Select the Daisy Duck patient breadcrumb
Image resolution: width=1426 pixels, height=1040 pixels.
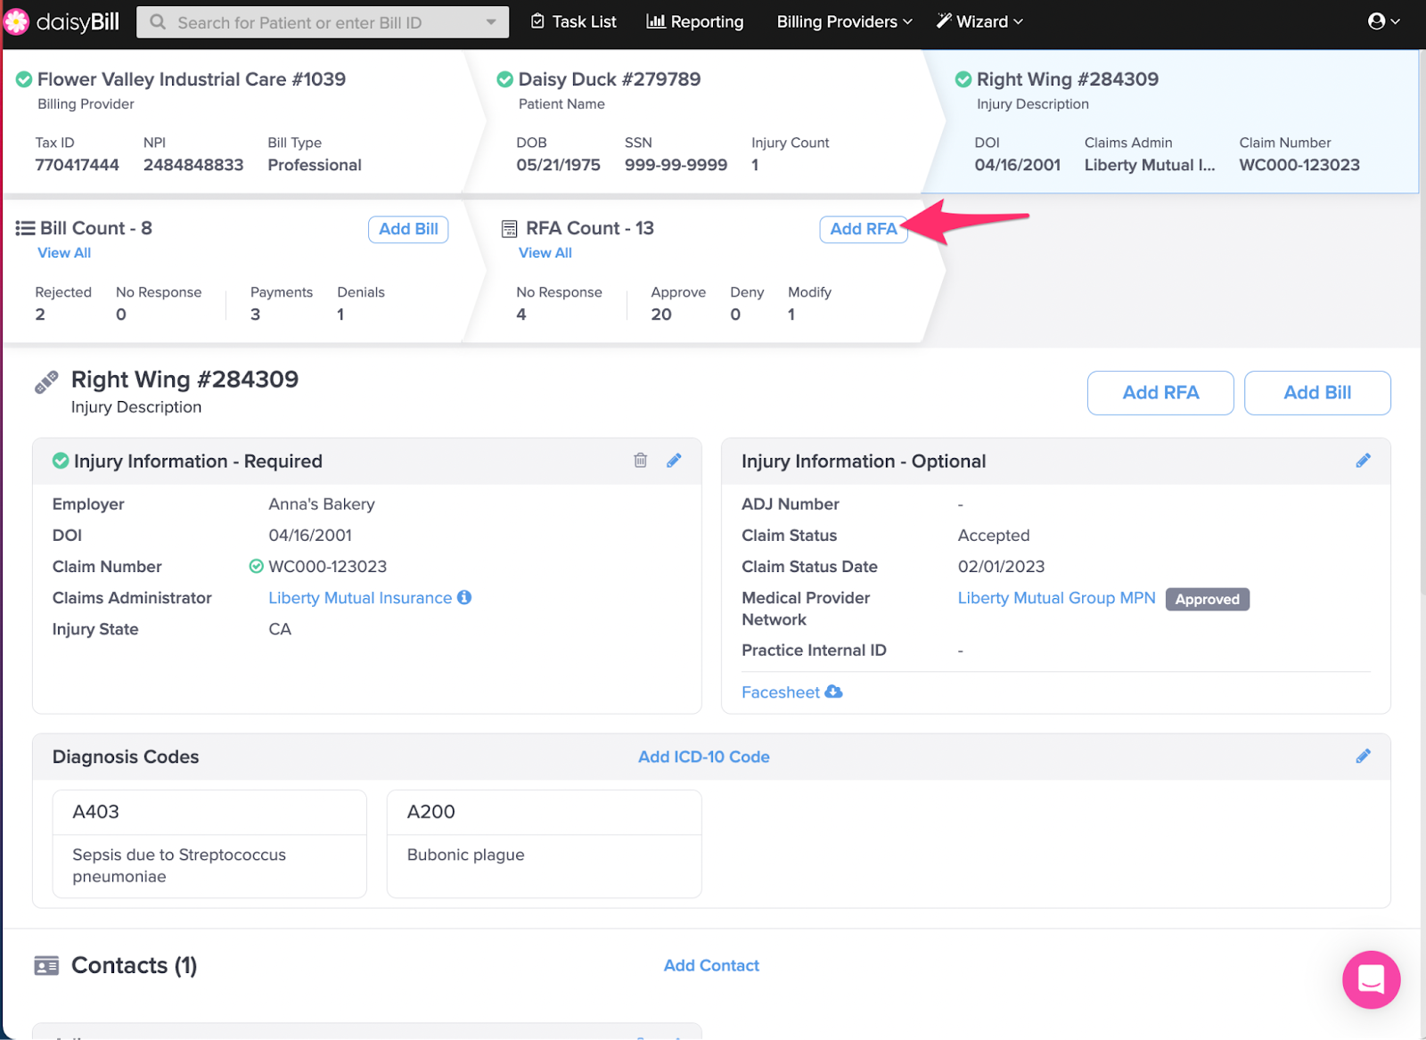click(609, 79)
